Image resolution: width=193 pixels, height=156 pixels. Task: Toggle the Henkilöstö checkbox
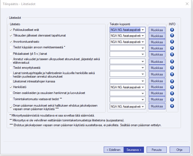pyautogui.click(x=11, y=87)
